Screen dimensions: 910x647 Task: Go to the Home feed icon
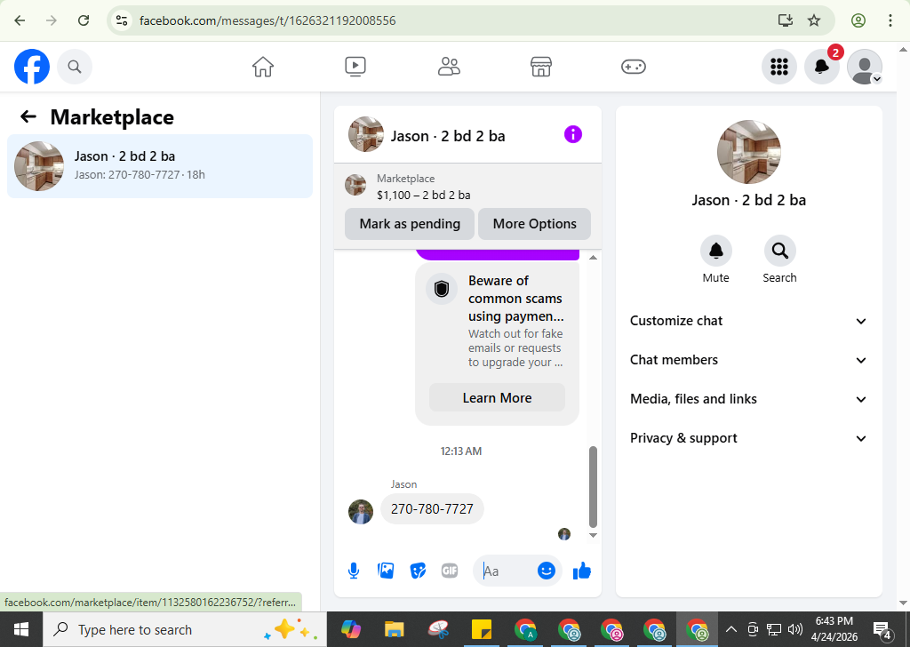[263, 67]
